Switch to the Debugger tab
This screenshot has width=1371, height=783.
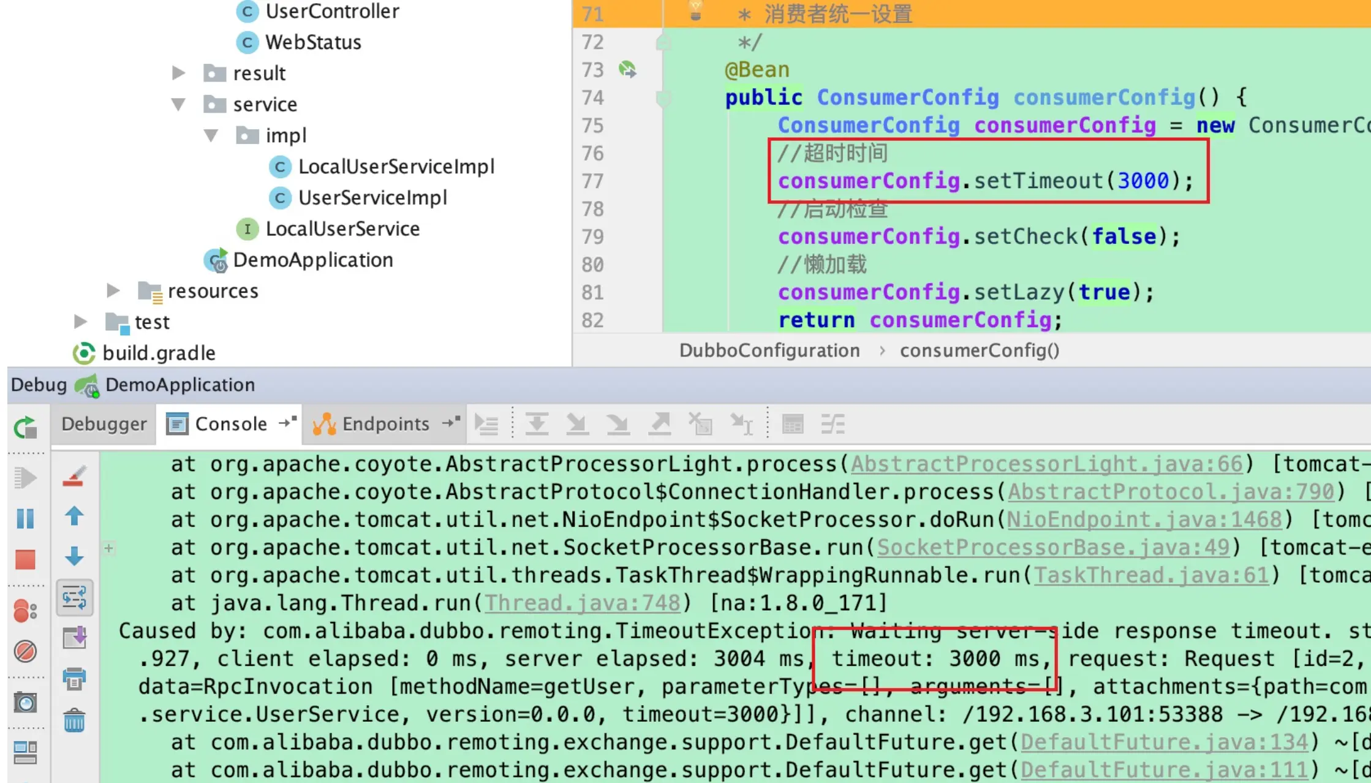click(104, 424)
